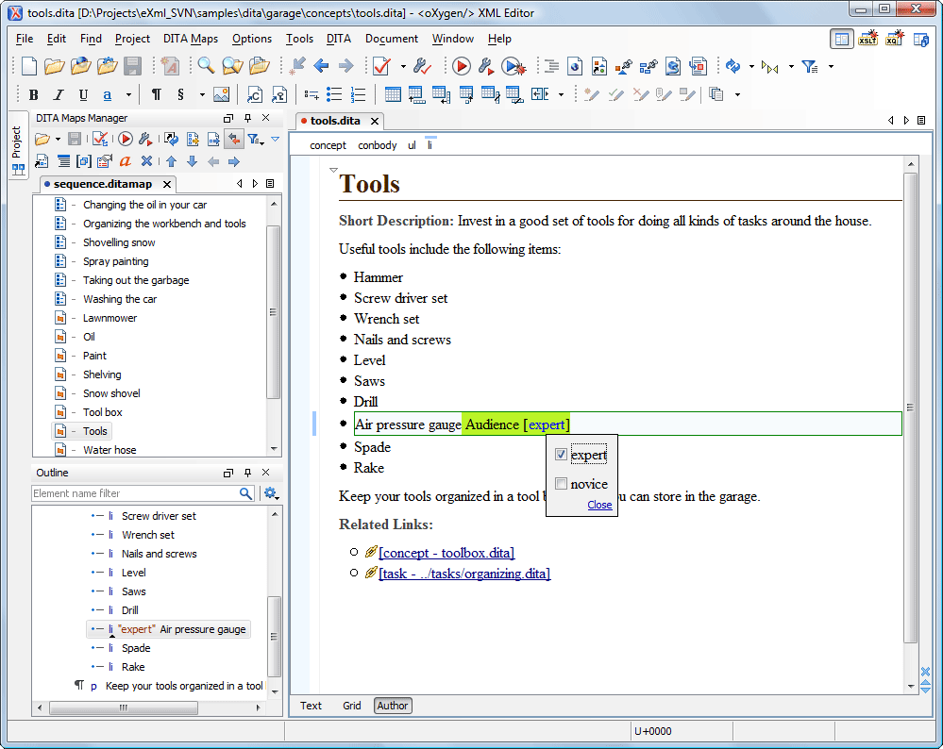This screenshot has width=943, height=749.
Task: Validate the document with the red checkmark icon
Action: (x=382, y=66)
